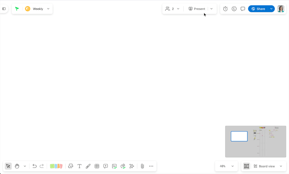The width and height of the screenshot is (289, 174).
Task: Open the user profile avatar
Action: [x=281, y=9]
